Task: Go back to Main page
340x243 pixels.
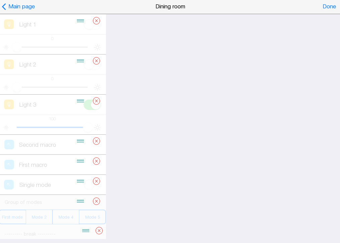Action: click(18, 6)
